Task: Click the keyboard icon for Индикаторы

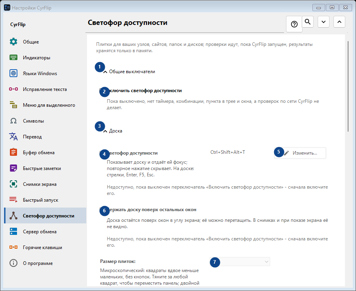Action: 13,57
